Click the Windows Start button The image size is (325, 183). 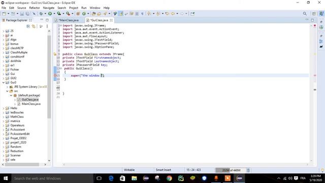(6, 178)
